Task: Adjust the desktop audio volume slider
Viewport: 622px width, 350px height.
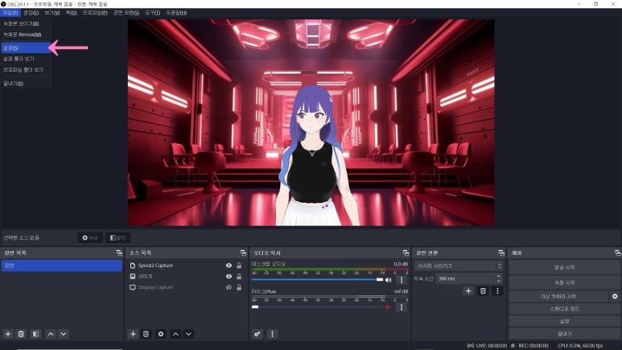Action: [317, 280]
